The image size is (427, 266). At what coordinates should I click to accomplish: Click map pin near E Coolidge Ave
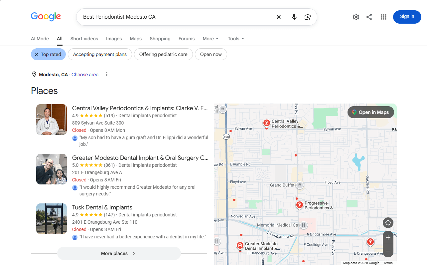[x=370, y=242]
